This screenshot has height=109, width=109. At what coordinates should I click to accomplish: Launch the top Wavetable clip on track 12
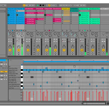point(71,11)
